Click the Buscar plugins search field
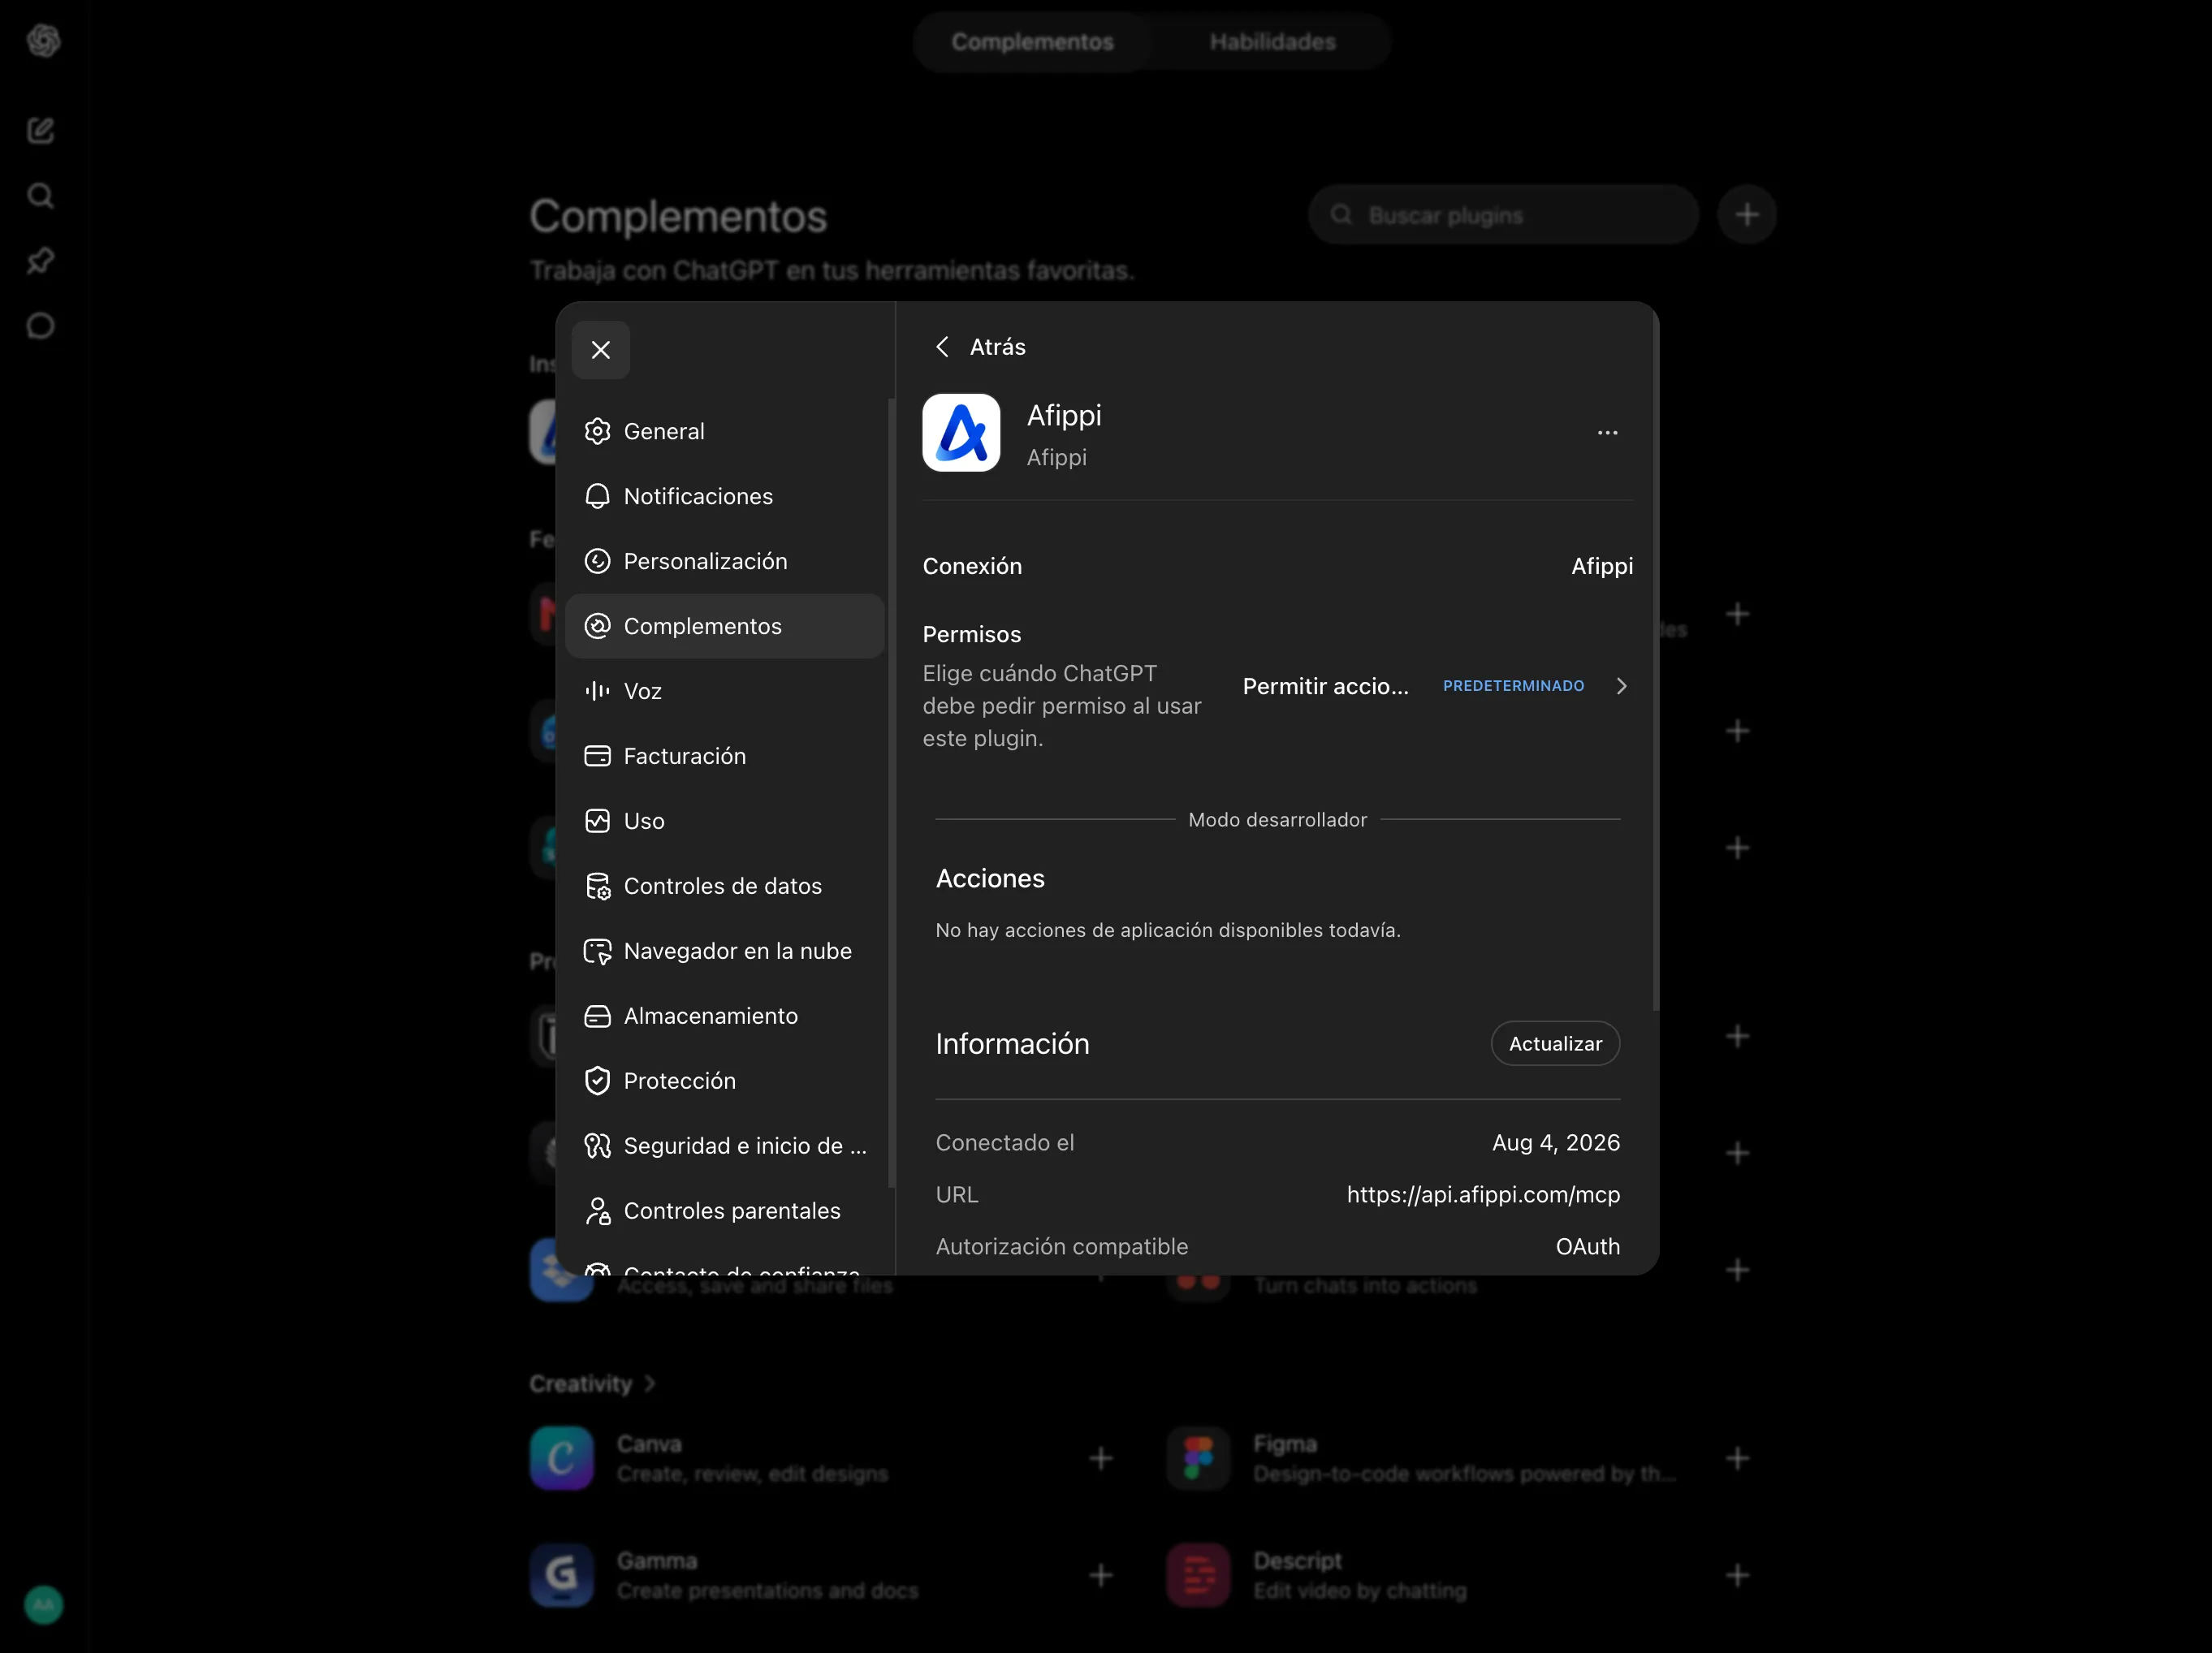This screenshot has height=1653, width=2212. 1503,215
